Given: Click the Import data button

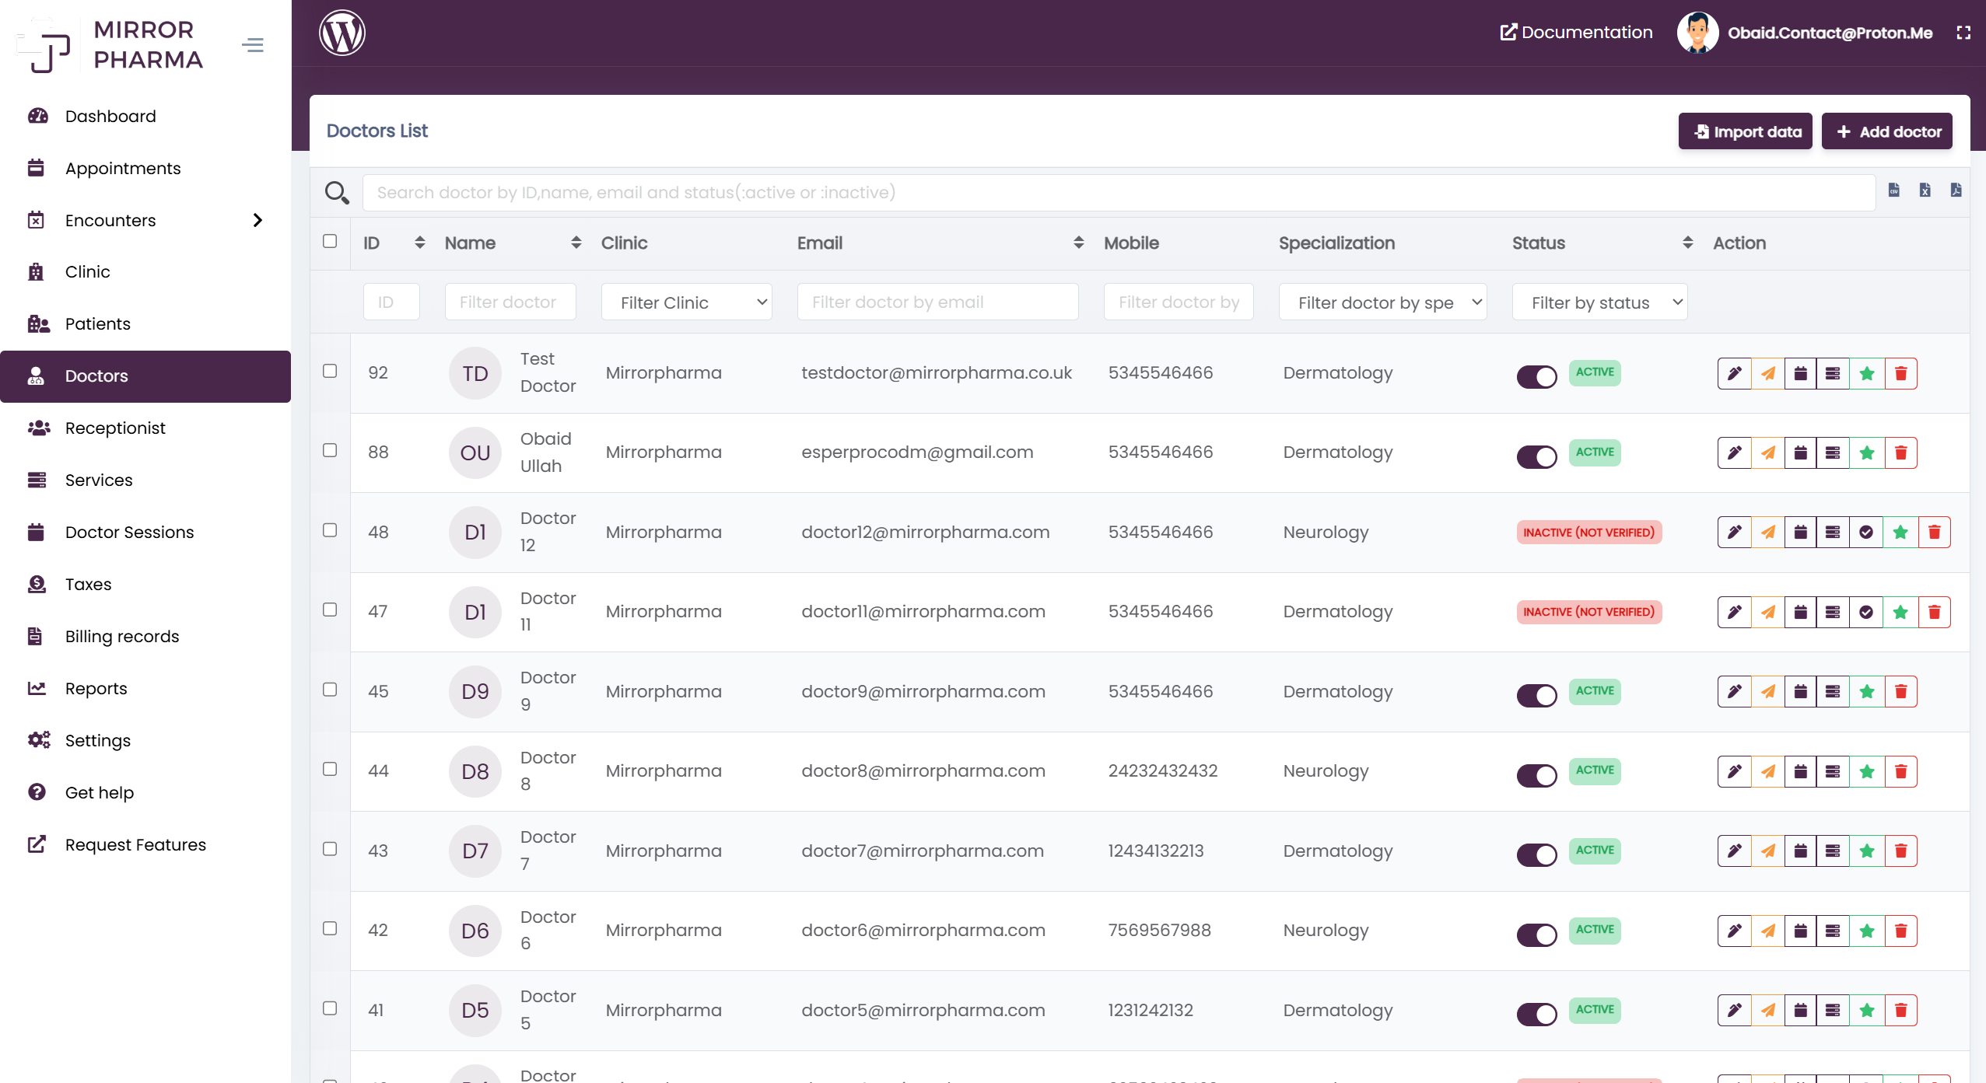Looking at the screenshot, I should click(x=1745, y=131).
